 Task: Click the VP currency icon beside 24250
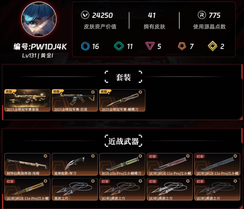coord(85,15)
